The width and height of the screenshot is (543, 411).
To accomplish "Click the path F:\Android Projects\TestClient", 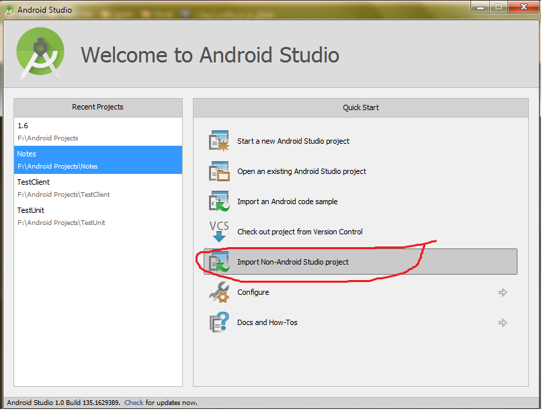I will 63,195.
